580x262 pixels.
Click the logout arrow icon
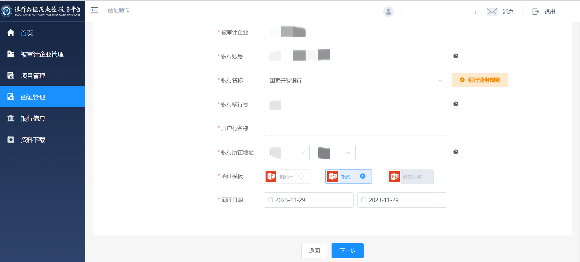tap(536, 12)
